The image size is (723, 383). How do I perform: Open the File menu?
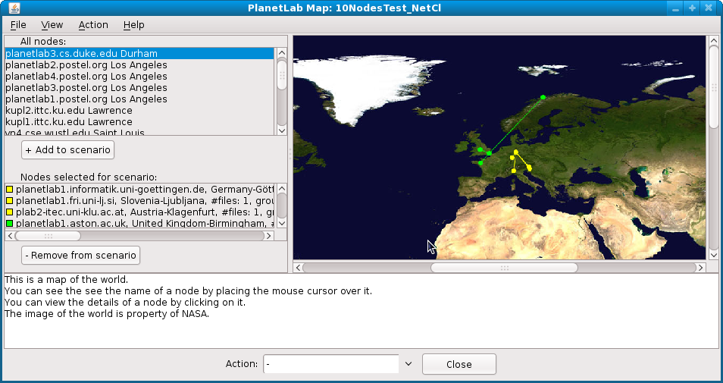(18, 25)
